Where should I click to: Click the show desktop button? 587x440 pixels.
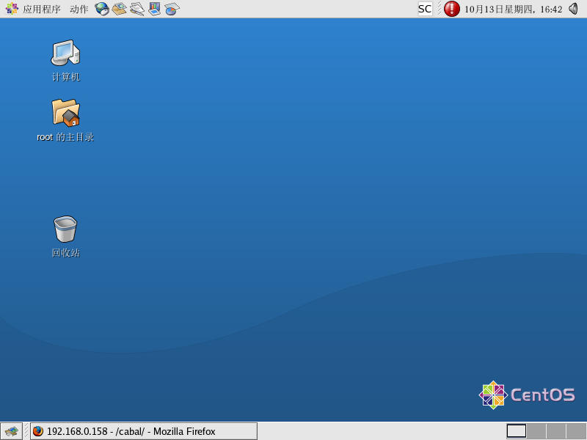[x=11, y=431]
